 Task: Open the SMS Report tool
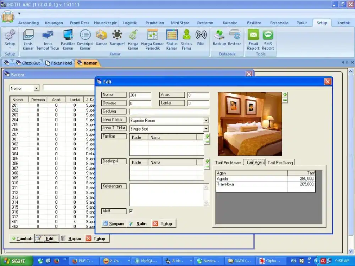pyautogui.click(x=268, y=39)
